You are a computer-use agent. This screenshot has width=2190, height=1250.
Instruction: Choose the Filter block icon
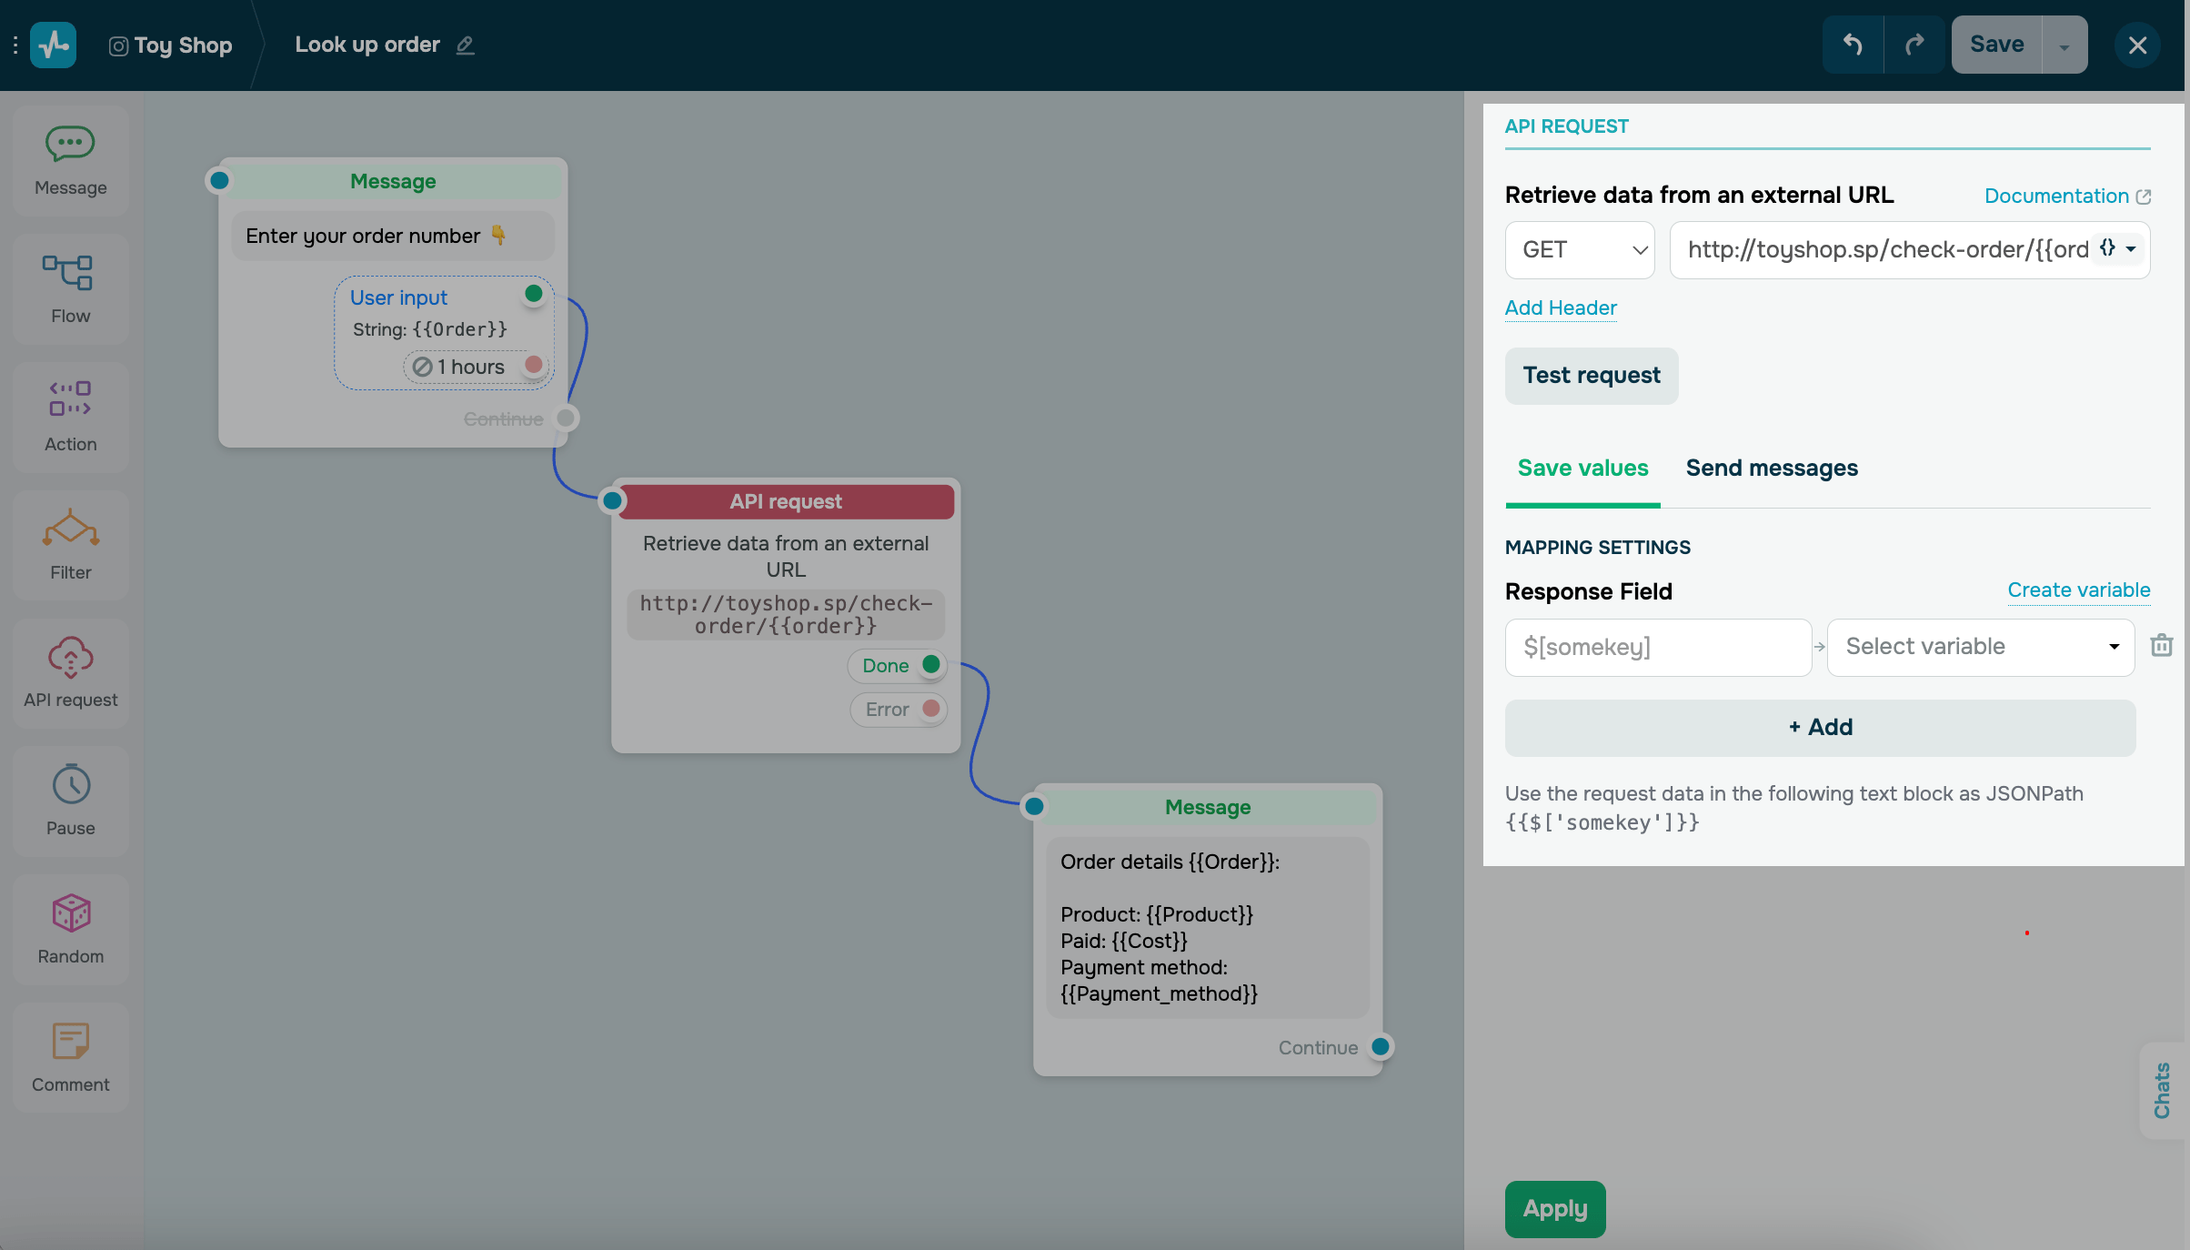pos(70,544)
